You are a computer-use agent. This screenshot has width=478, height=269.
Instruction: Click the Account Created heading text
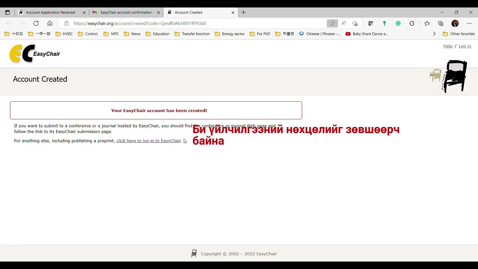coord(40,79)
